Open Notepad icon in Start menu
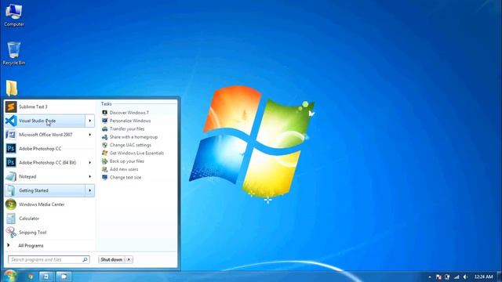Viewport: 502px width, 282px height. pyautogui.click(x=11, y=176)
